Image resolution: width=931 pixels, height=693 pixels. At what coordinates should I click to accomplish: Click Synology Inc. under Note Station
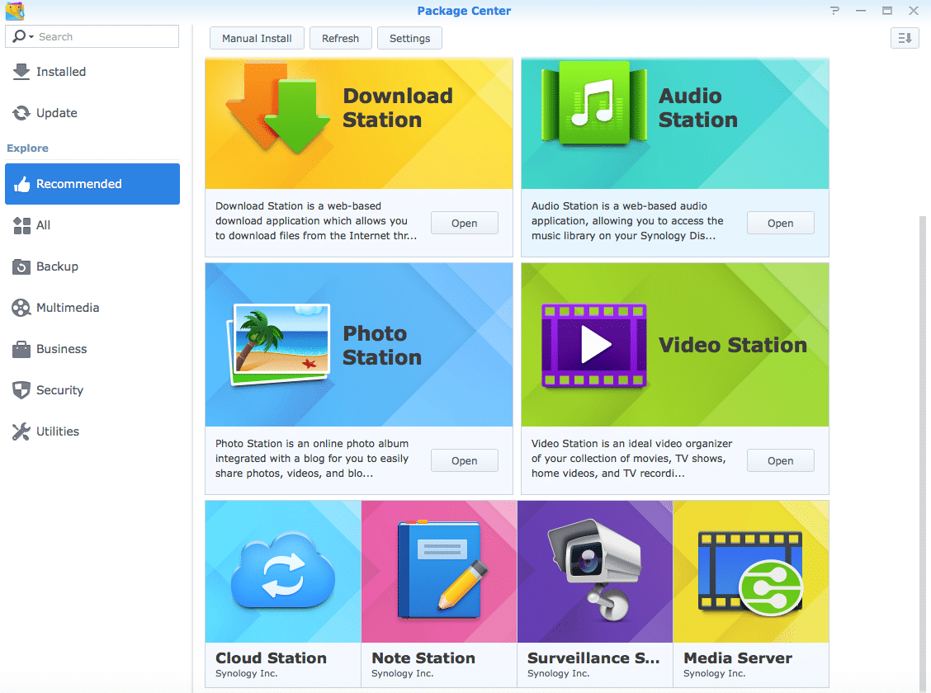(x=403, y=673)
